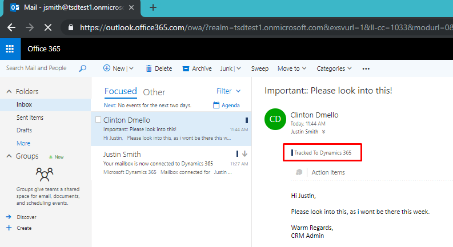Image resolution: width=453 pixels, height=247 pixels.
Task: Archive the selected email
Action: (197, 68)
